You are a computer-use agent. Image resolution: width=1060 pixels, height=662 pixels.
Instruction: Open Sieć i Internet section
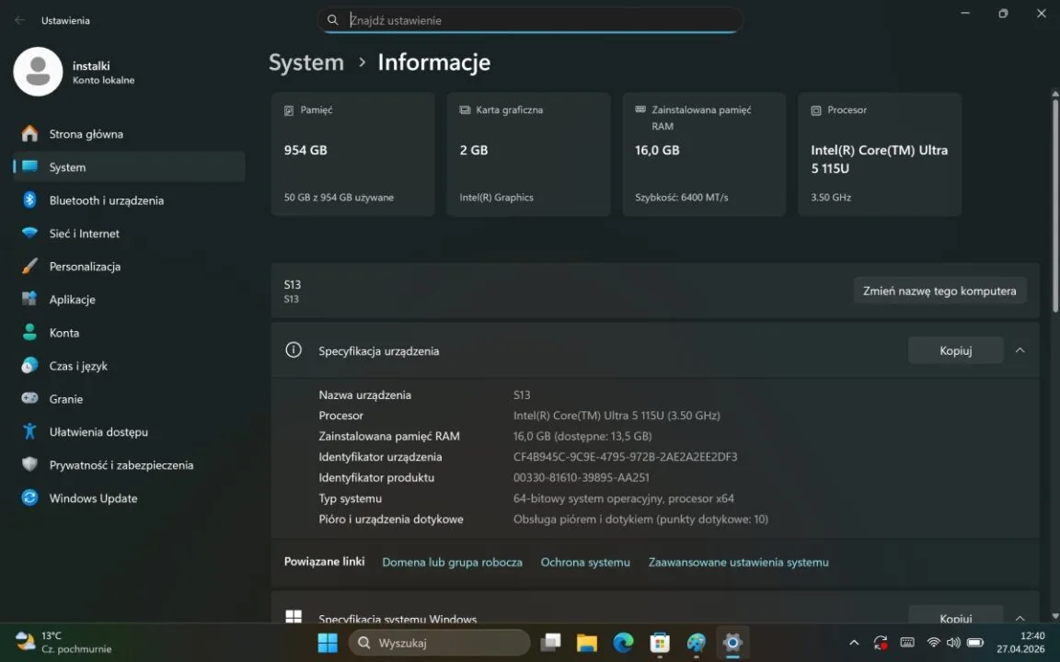84,234
